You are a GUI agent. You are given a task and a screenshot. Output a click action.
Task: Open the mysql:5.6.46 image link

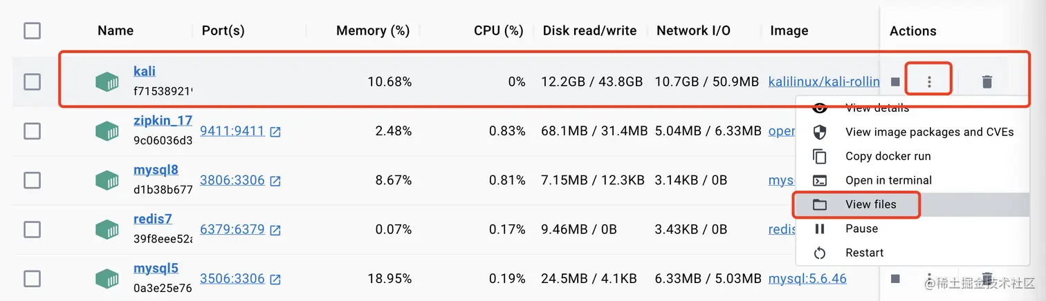[807, 278]
